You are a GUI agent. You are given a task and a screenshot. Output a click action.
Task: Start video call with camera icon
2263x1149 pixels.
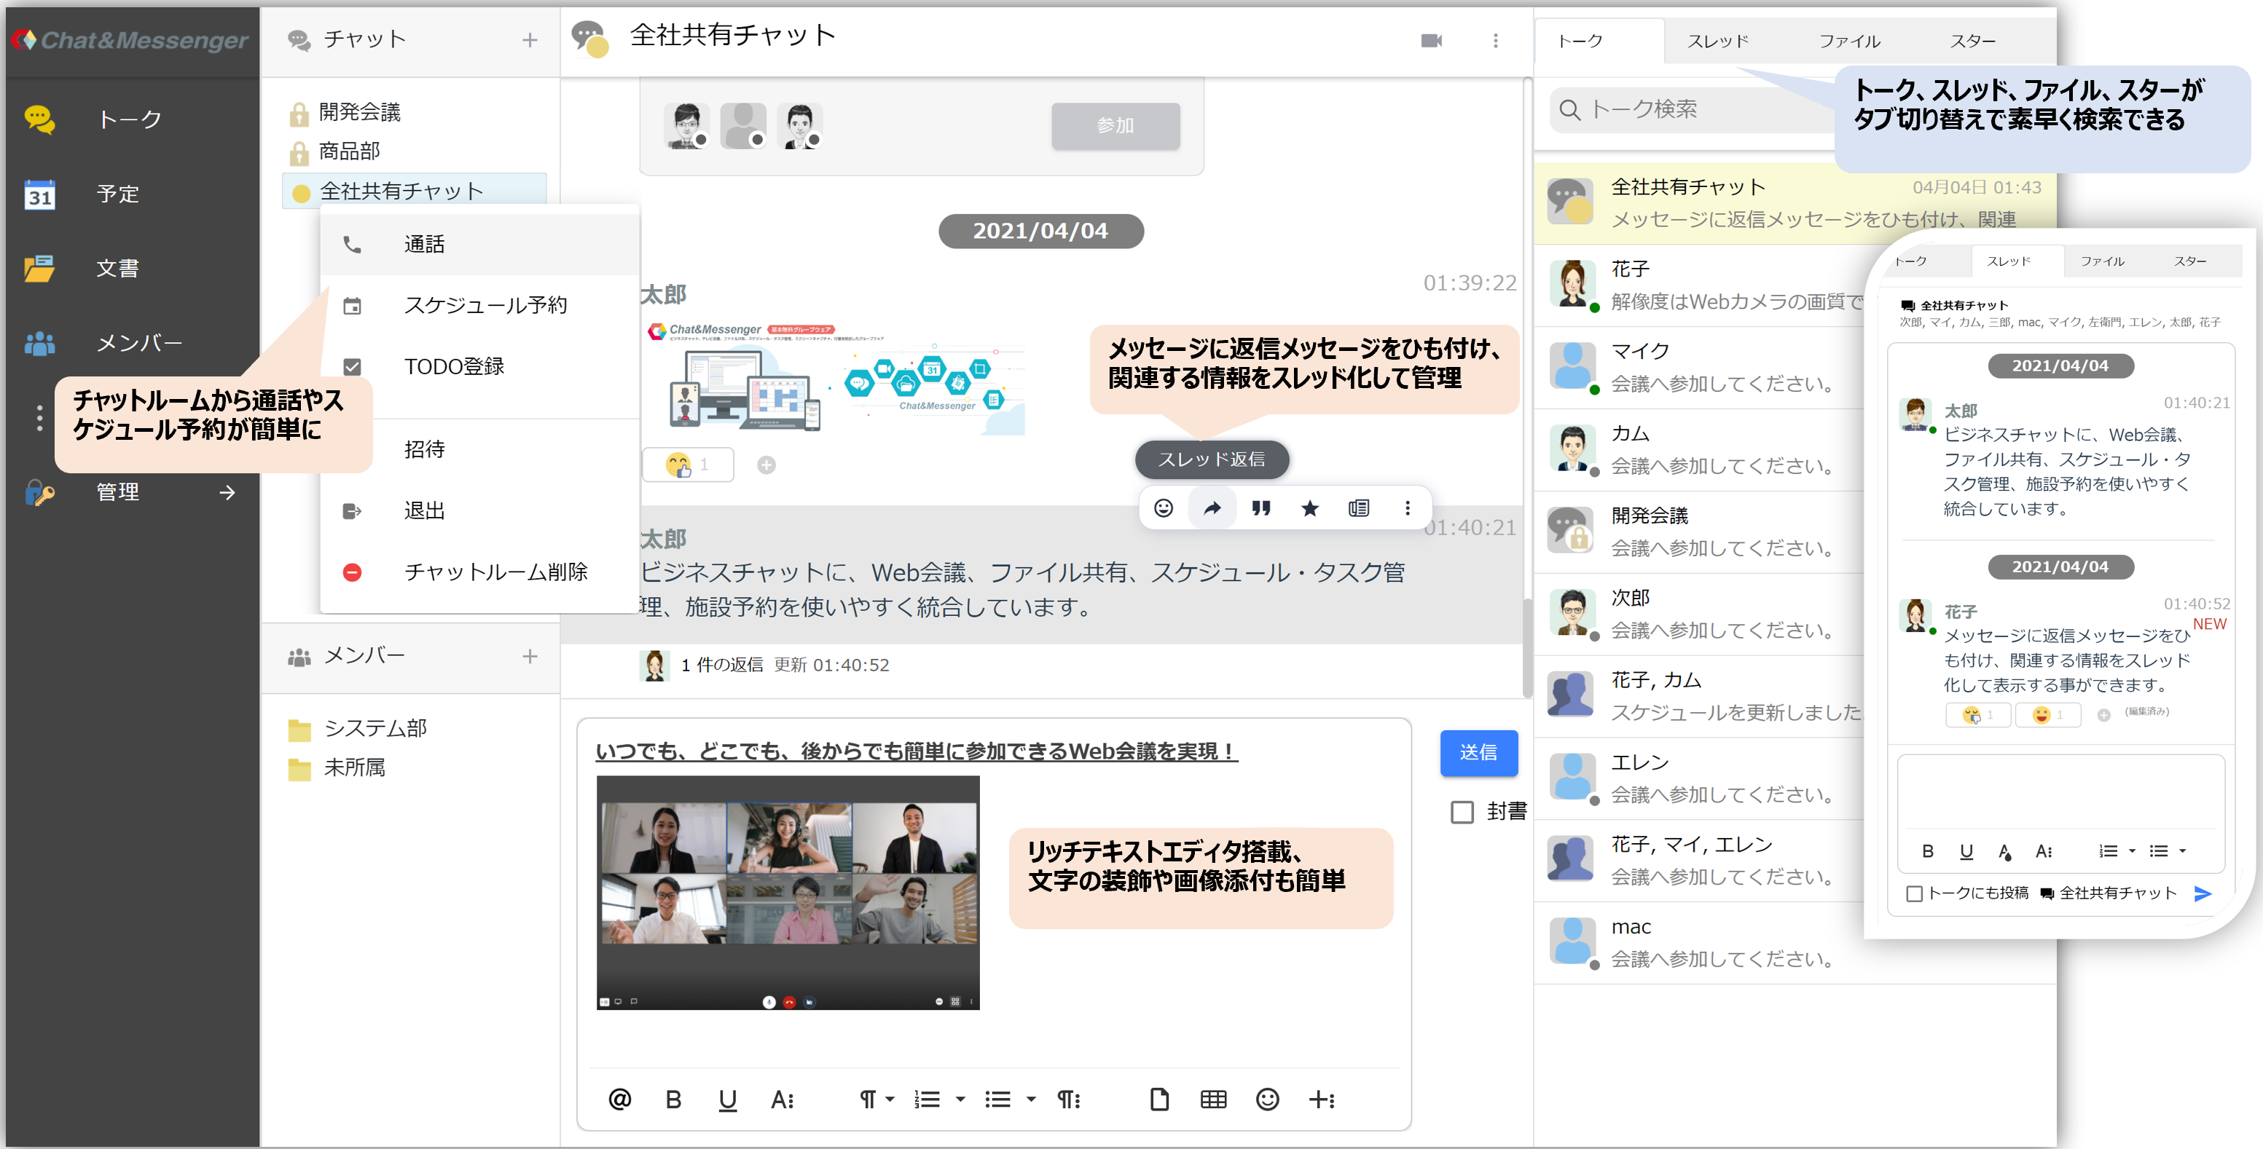pos(1431,42)
